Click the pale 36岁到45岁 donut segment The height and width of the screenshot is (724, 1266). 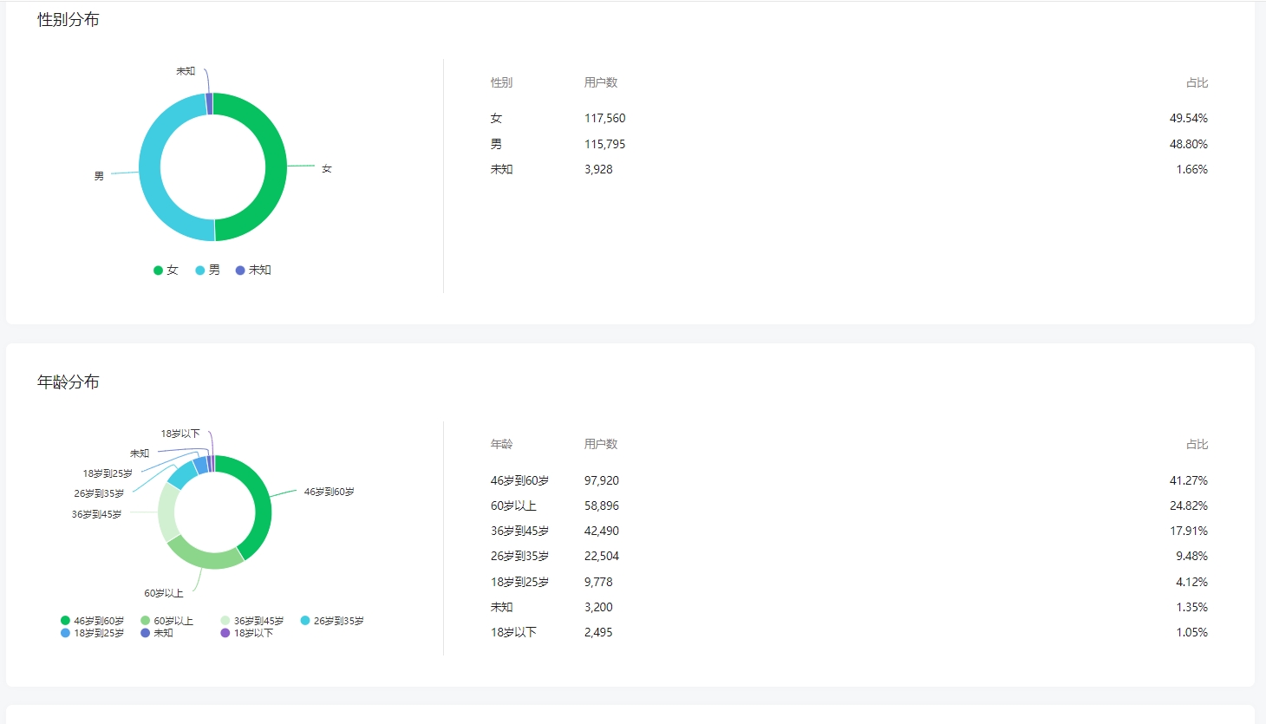[x=168, y=512]
